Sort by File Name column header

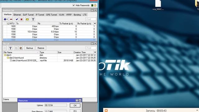tap(21, 52)
